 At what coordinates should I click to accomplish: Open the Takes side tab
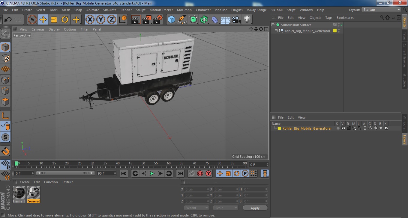[x=405, y=36]
